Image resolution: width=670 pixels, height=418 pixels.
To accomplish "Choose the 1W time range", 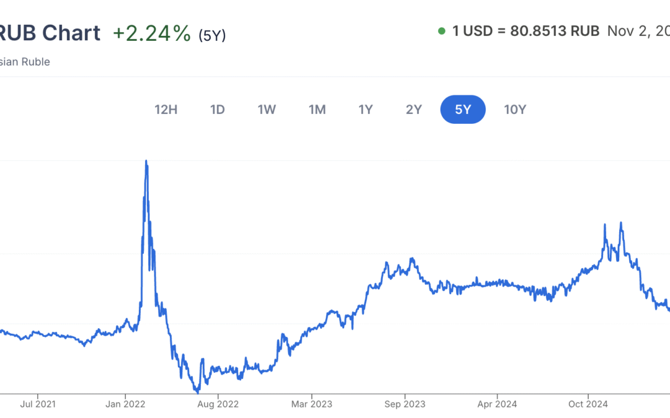I will tap(267, 110).
